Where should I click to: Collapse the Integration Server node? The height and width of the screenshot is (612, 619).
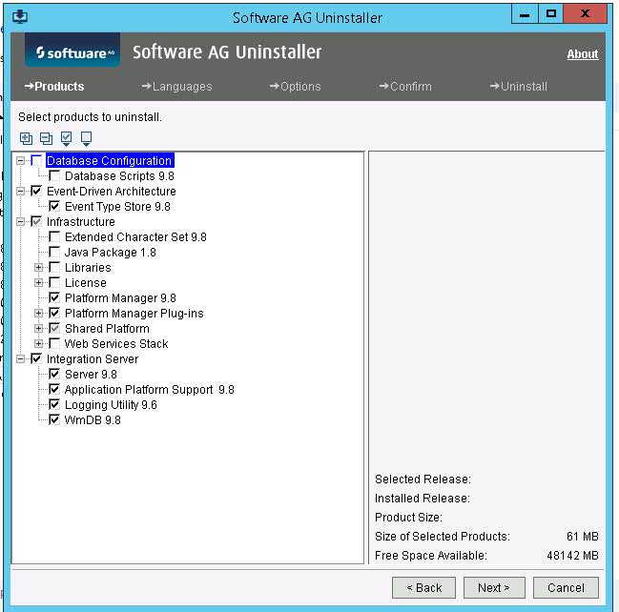21,359
